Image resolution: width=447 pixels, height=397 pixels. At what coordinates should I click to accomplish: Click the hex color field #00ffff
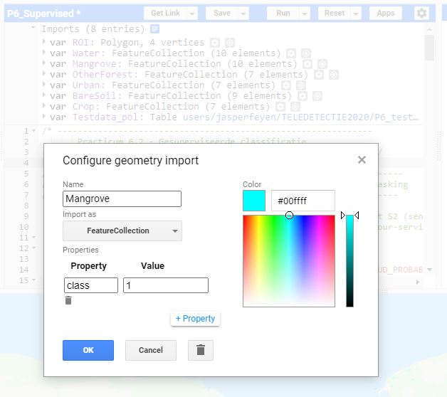point(303,201)
